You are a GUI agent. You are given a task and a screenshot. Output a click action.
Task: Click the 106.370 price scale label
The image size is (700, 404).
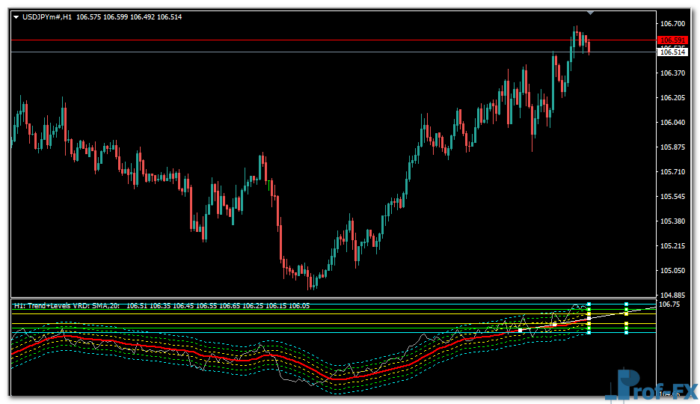click(673, 73)
